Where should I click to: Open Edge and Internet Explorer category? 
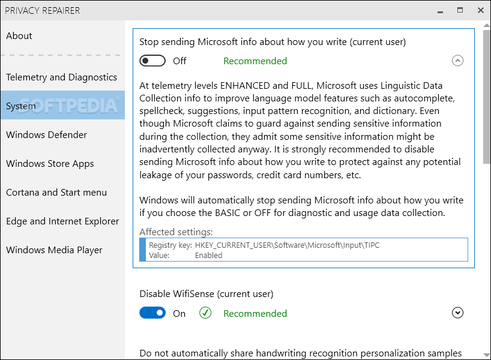[x=62, y=221]
